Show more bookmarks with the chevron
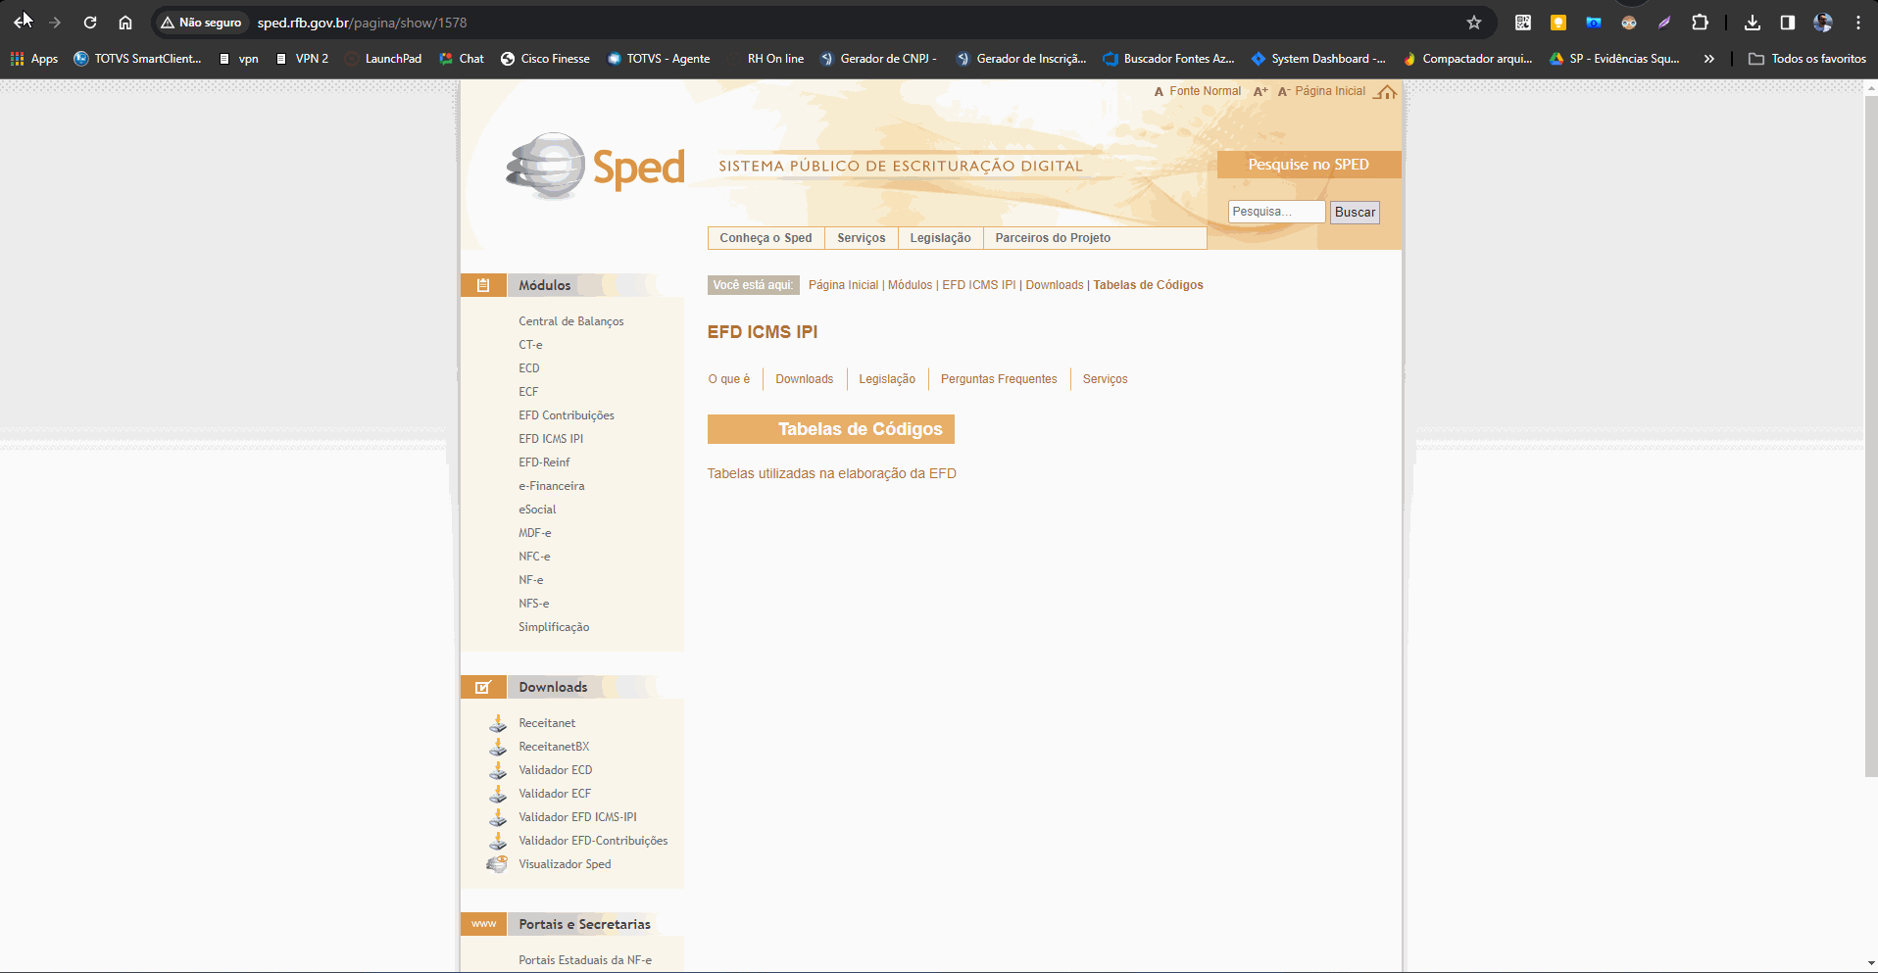This screenshot has width=1878, height=973. 1708,59
